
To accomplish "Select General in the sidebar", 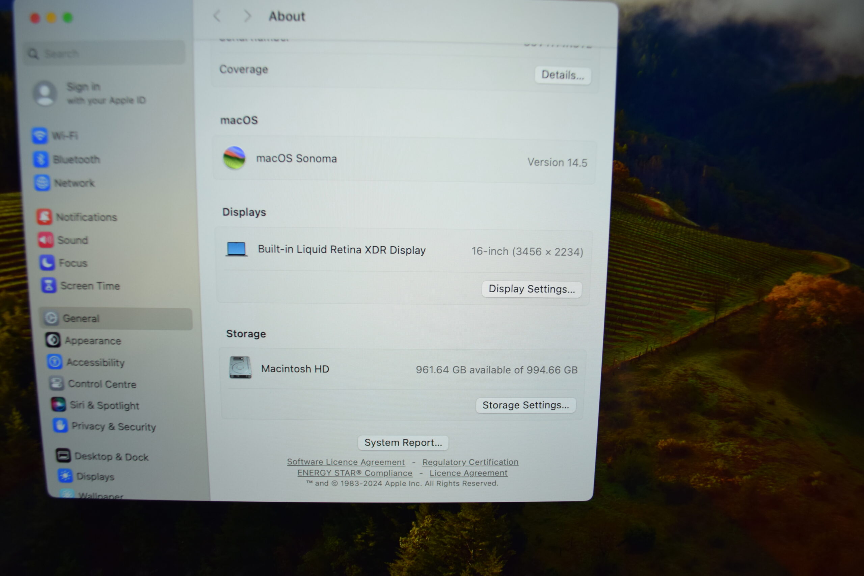I will tap(116, 318).
